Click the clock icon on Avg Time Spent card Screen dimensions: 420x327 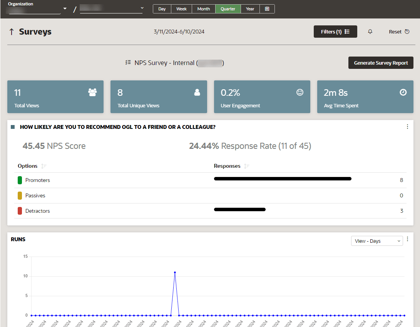pyautogui.click(x=403, y=92)
